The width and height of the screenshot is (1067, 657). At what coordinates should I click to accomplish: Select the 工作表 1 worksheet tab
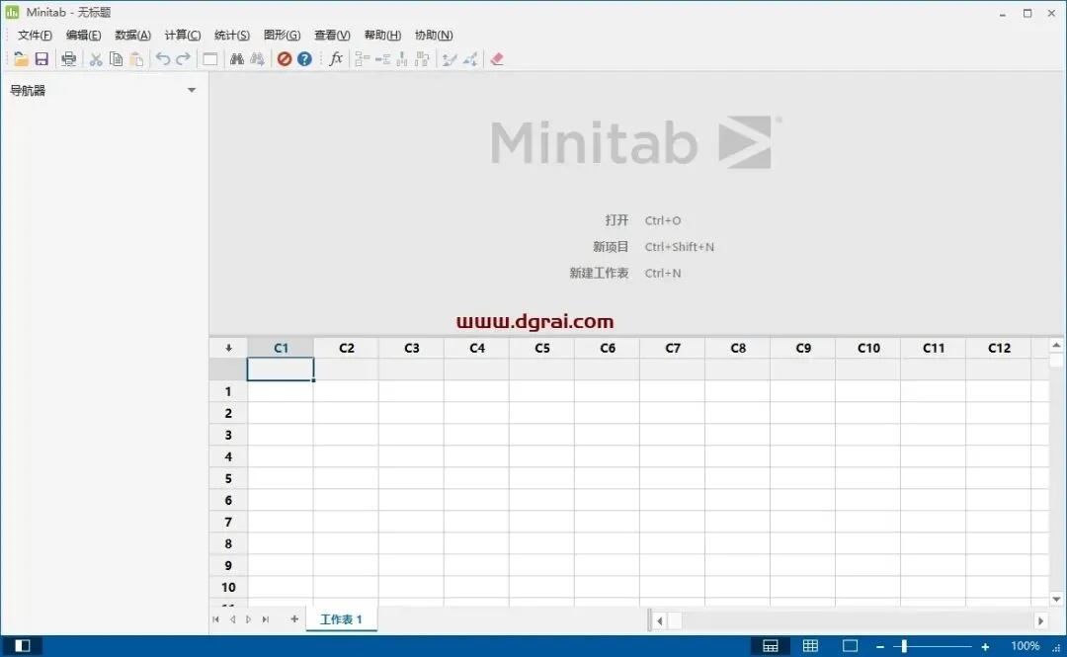pos(341,619)
